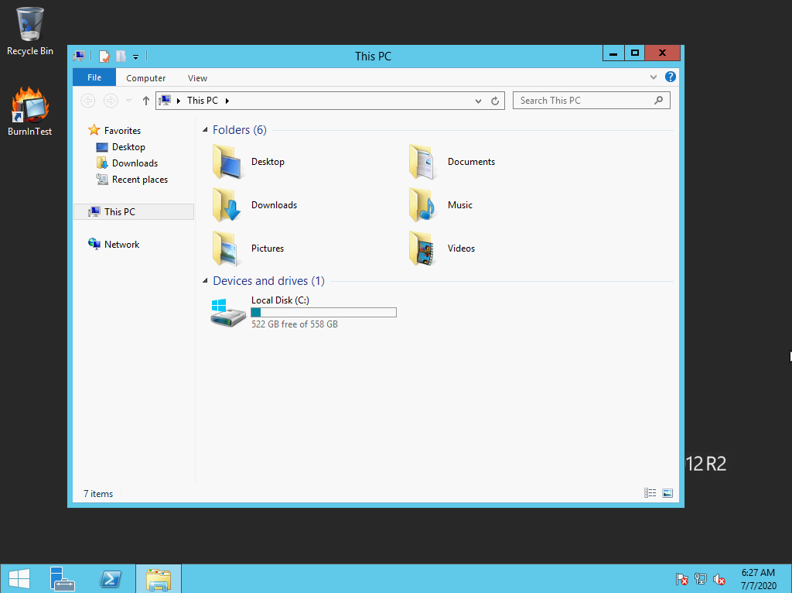Screen dimensions: 792x593
Task: Launch the BurnInTest desktop shortcut
Action: click(x=30, y=111)
